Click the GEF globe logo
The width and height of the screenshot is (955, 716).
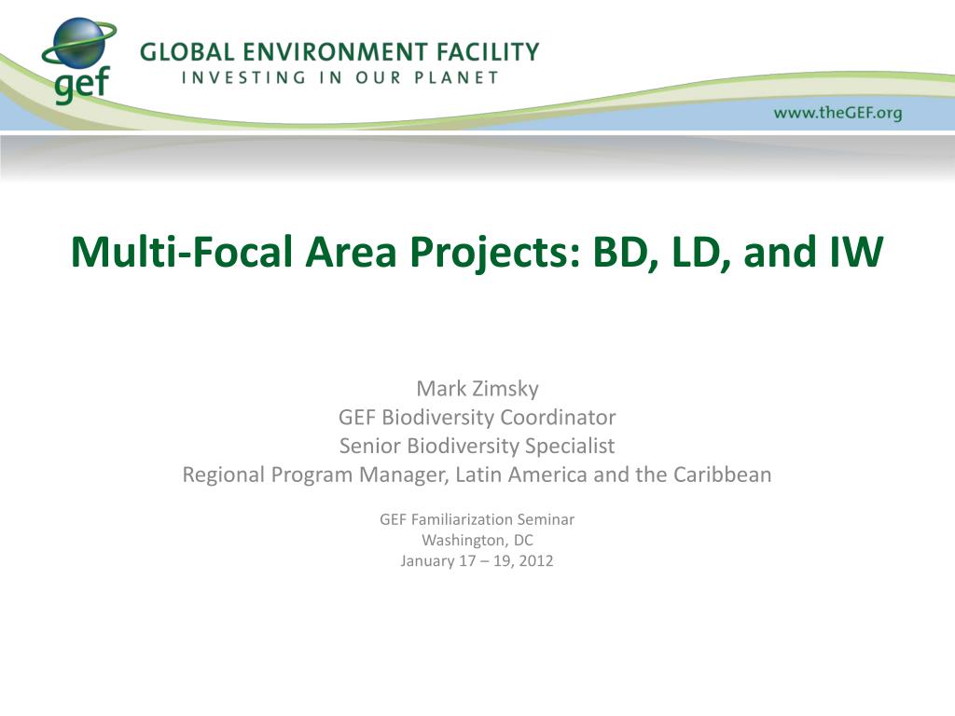click(79, 60)
